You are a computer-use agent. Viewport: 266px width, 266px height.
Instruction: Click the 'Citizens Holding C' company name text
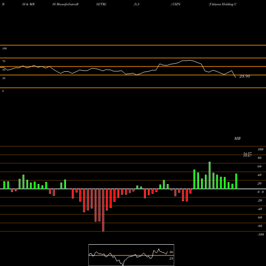pyautogui.click(x=223, y=4)
